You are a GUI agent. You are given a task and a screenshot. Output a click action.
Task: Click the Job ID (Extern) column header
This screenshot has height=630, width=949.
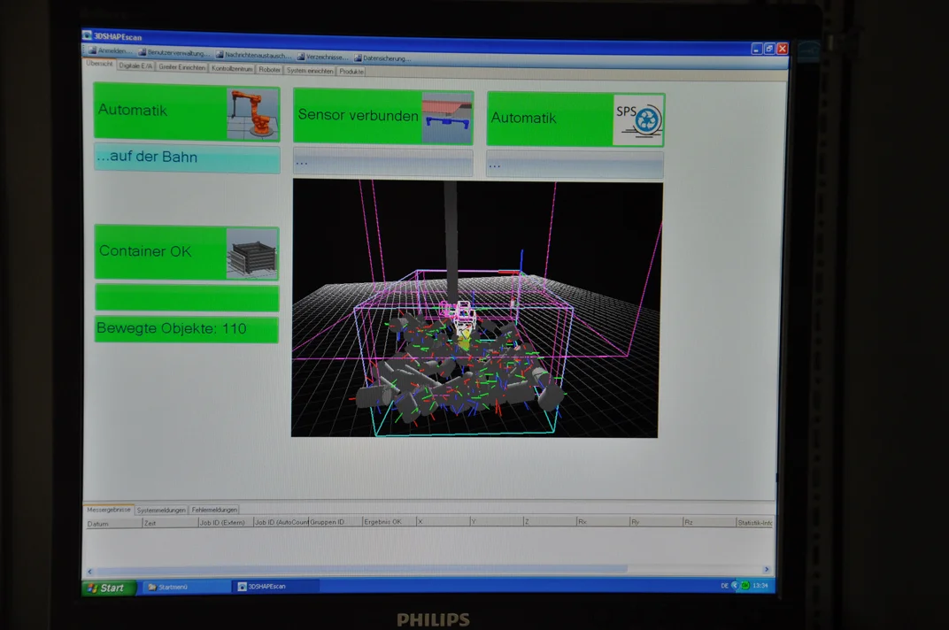tap(226, 522)
